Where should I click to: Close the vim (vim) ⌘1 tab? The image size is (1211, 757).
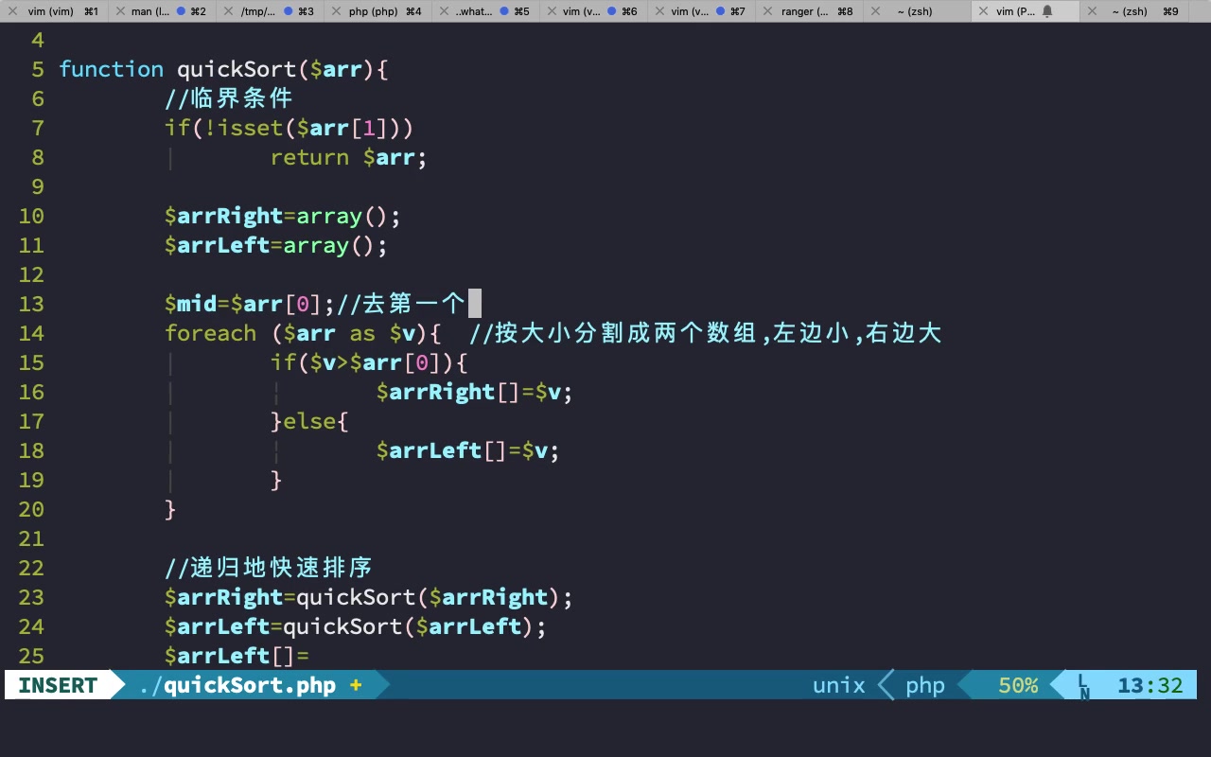(11, 11)
